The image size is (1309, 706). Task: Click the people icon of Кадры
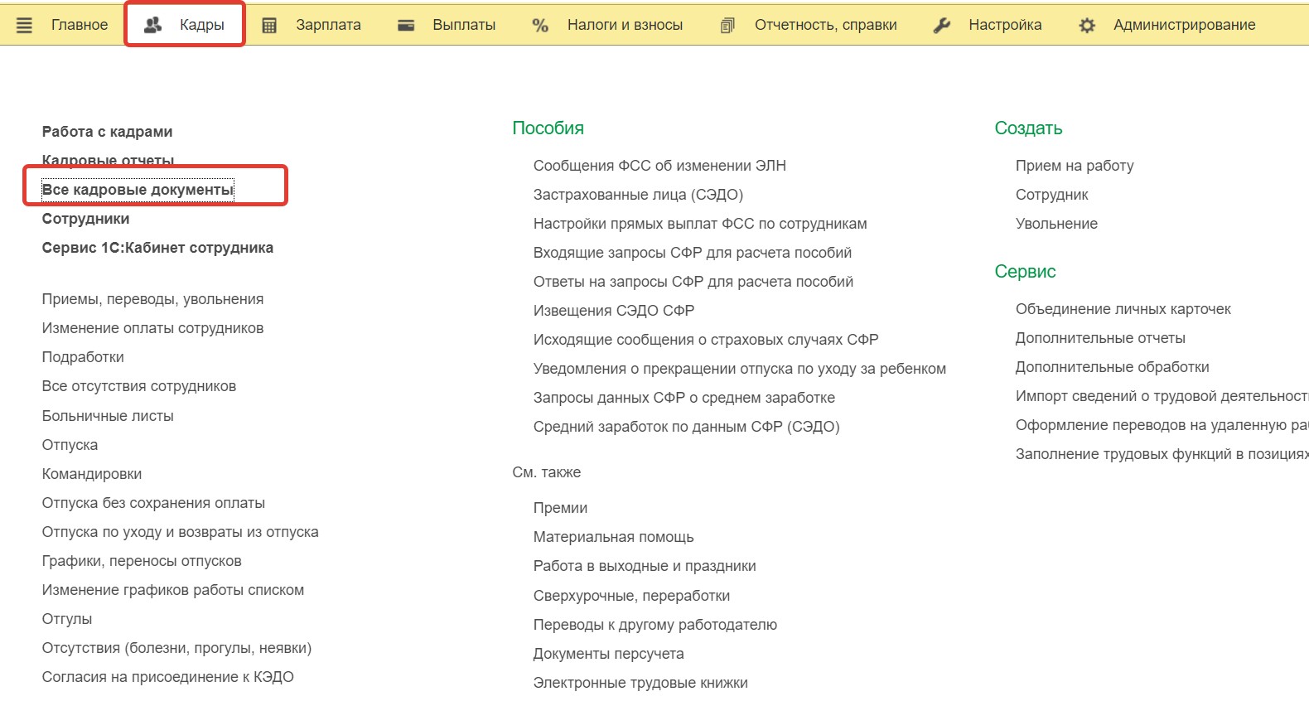pyautogui.click(x=152, y=26)
